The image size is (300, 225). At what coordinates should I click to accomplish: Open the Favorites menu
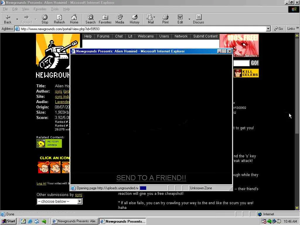click(x=40, y=9)
